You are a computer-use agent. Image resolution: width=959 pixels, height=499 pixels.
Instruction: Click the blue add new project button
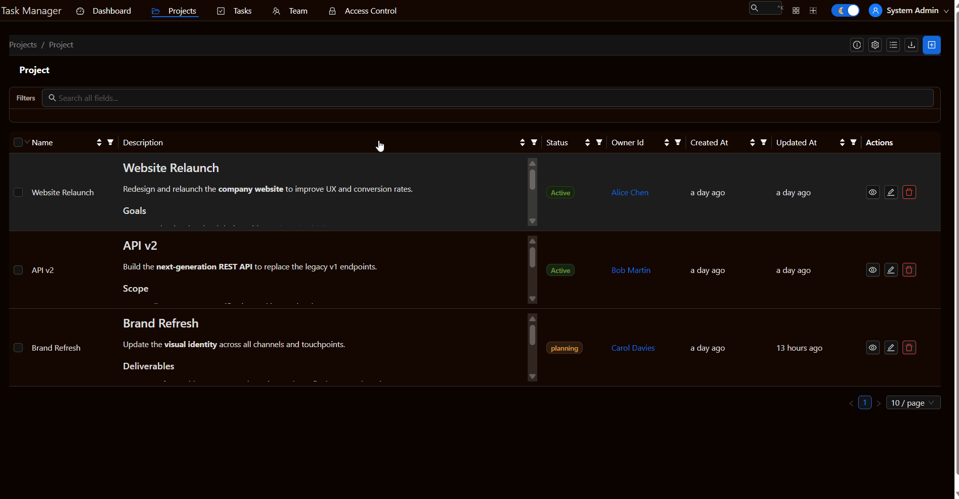point(931,45)
